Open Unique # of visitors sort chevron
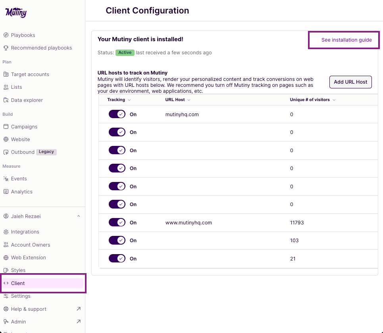 (x=334, y=100)
